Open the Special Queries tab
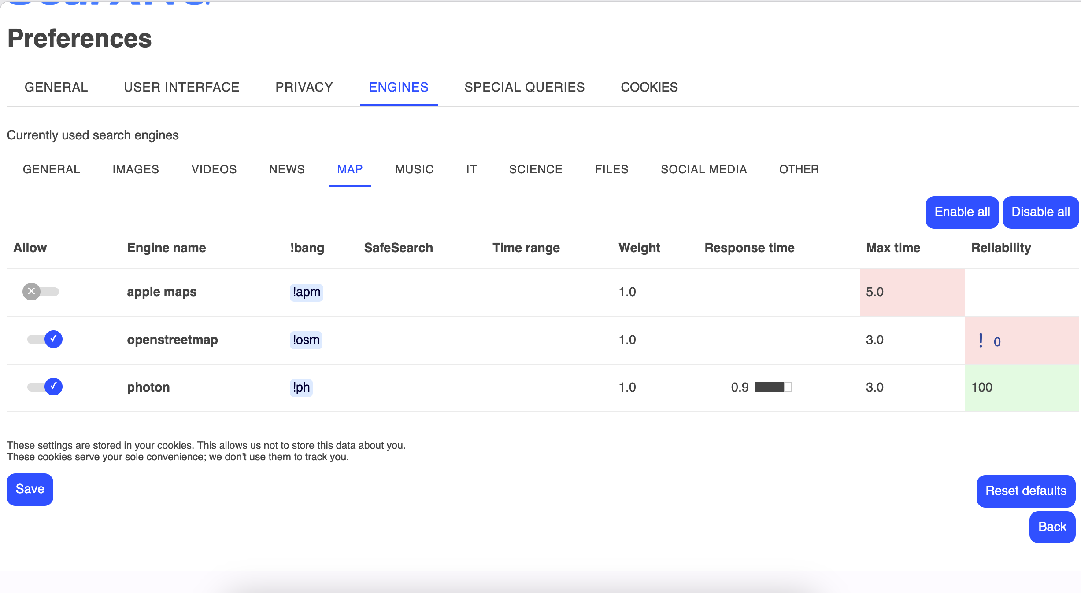The width and height of the screenshot is (1081, 593). [525, 87]
